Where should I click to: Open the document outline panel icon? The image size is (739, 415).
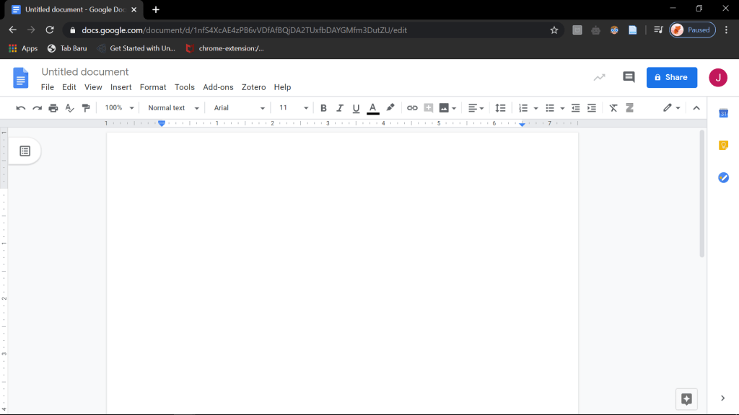point(25,151)
